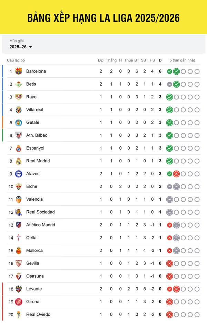
Task: Click the dropdown arrow beside 2025–26
Action: coord(30,47)
